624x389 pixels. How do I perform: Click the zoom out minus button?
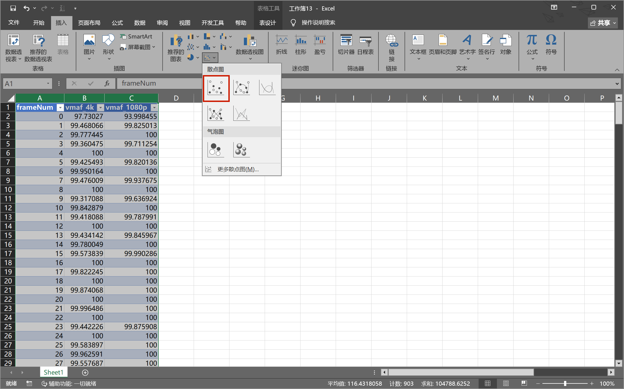pos(538,383)
